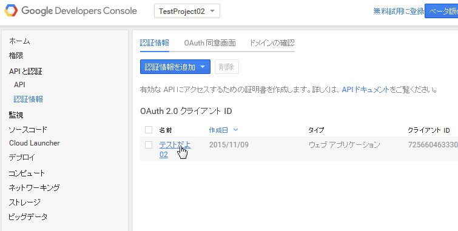
Task: Open ネットワーキング in the sidebar
Action: click(34, 187)
